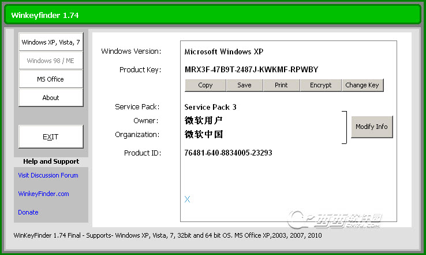426x255 pixels.
Task: Open the Visit Discussion Forum link
Action: pyautogui.click(x=48, y=175)
